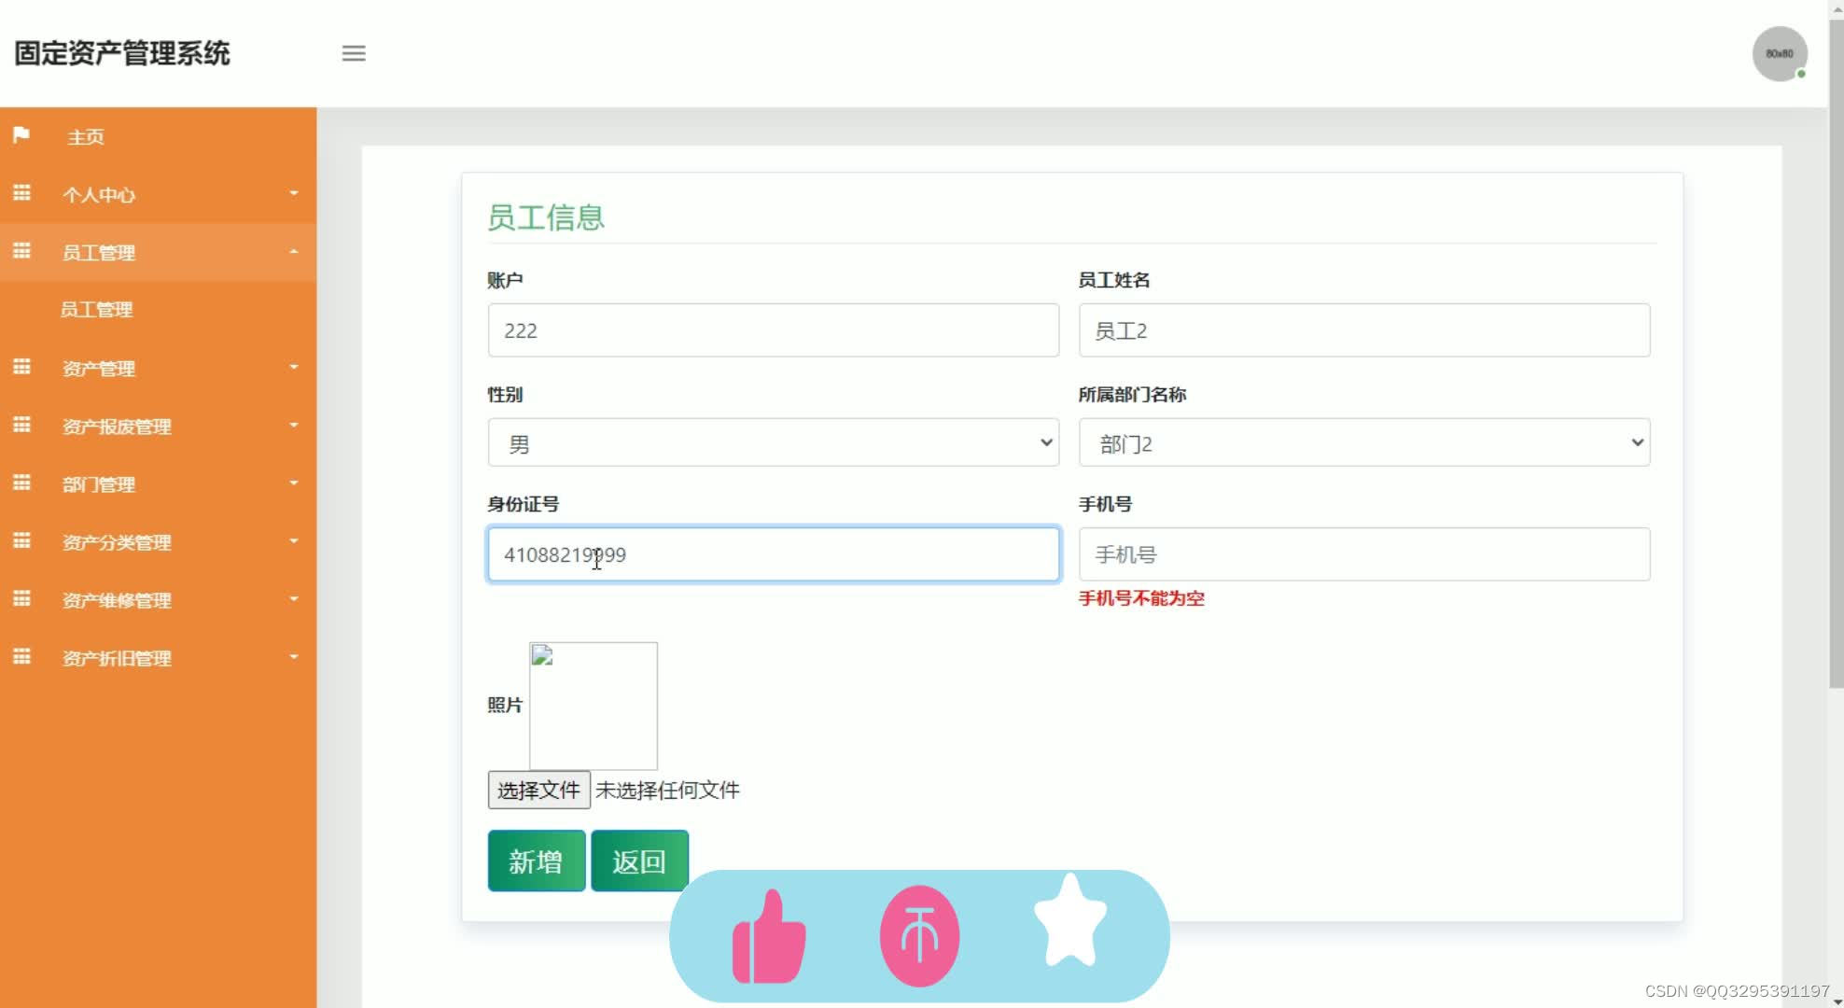This screenshot has height=1008, width=1844.
Task: Click the page vertical scrollbar thumb
Action: [1836, 353]
